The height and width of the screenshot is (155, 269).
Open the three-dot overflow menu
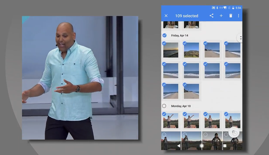coord(239,16)
